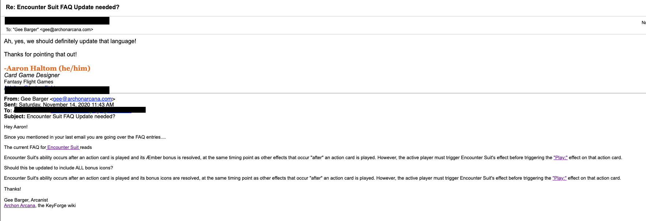Click the Aaron Haltom signature name
Image resolution: width=646 pixels, height=221 pixels.
tap(47, 68)
